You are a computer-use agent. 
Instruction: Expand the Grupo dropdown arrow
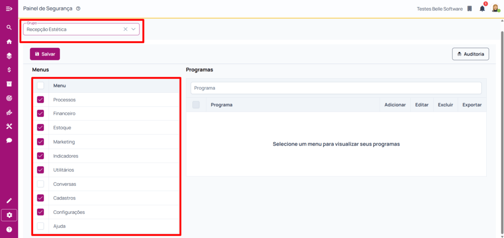point(133,30)
